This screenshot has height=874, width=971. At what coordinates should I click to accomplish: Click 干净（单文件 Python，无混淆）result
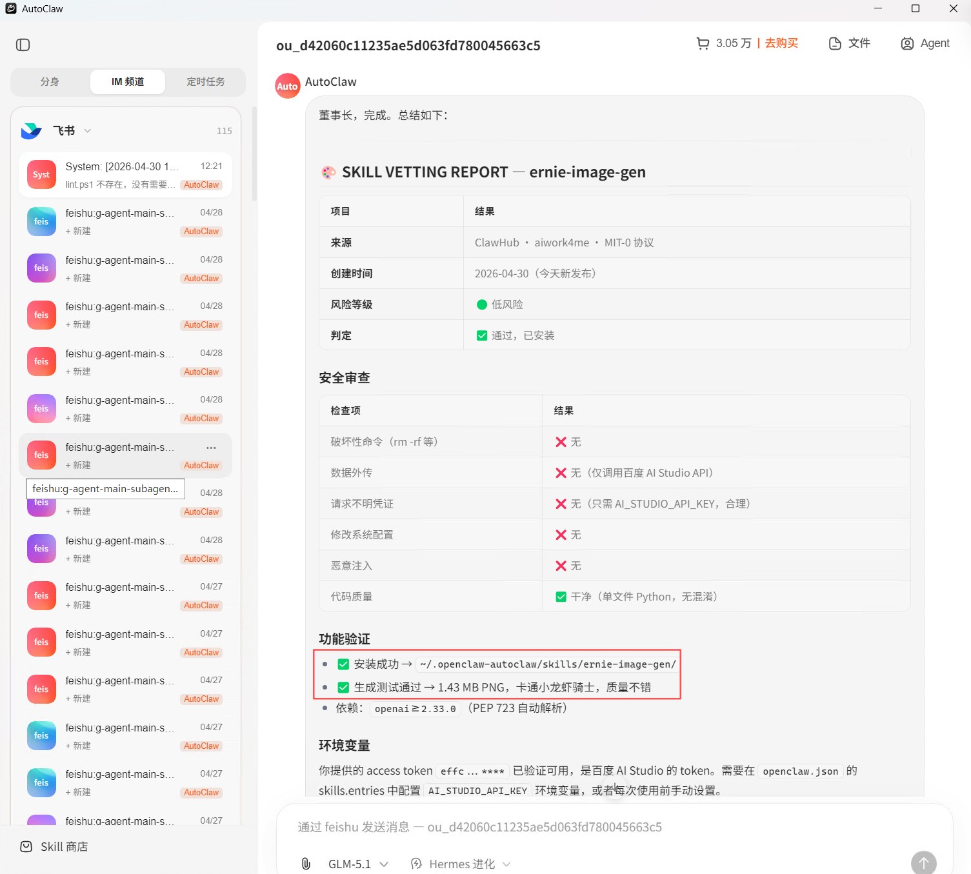pyautogui.click(x=637, y=597)
